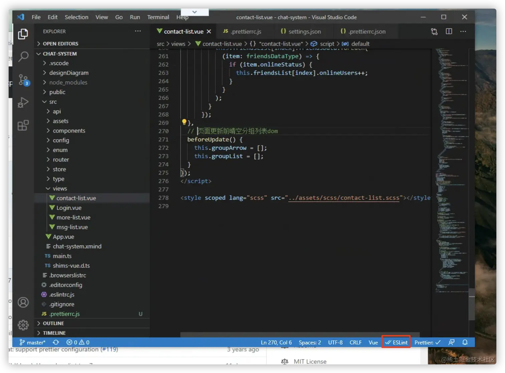Viewport: 505px width, 373px height.
Task: Click the lightbulb code action on line 269
Action: pos(184,122)
